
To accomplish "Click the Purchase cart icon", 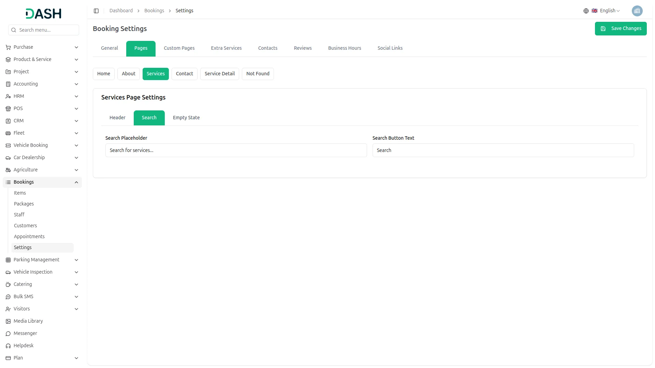I will tap(8, 47).
